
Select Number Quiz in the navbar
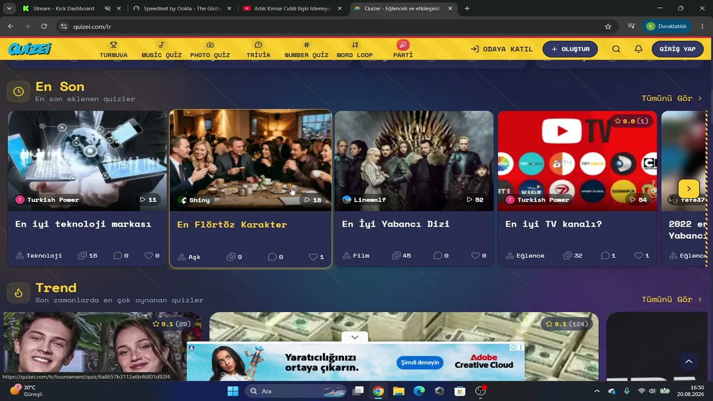(x=306, y=50)
